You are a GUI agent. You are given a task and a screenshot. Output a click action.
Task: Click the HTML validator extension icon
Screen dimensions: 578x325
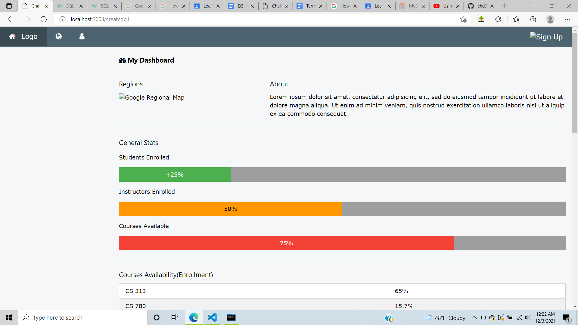pos(481,19)
